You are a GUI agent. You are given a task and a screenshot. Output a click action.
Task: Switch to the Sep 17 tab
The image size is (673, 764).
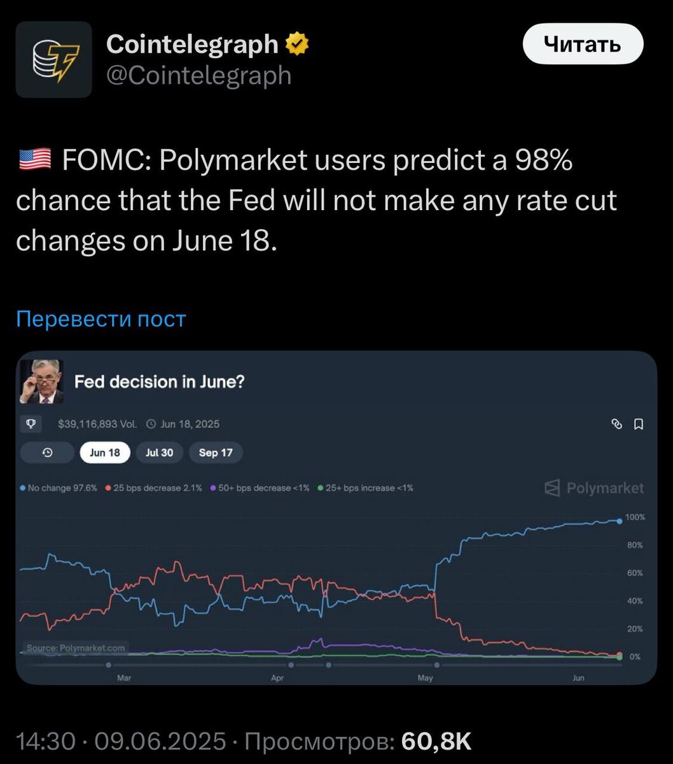tap(216, 453)
